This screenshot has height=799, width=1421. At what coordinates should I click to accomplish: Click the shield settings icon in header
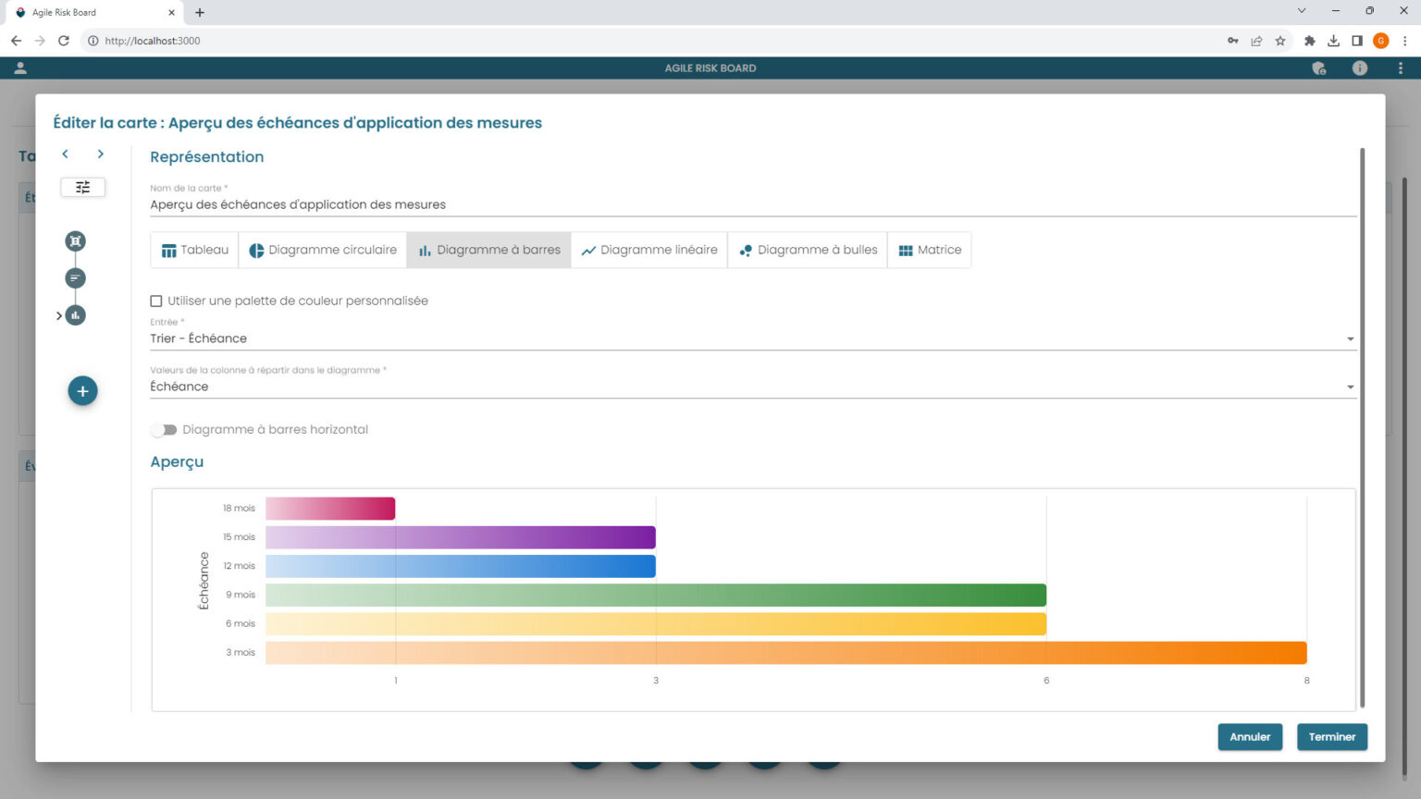(1319, 68)
